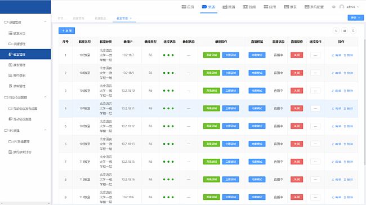Viewport: 366px width, 205px height.
Task: Click the magnifier search icon above the table
Action: click(353, 30)
